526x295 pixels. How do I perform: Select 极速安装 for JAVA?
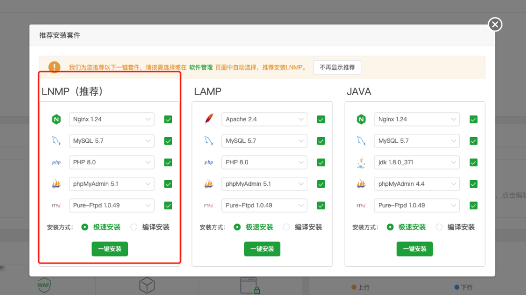click(x=390, y=227)
